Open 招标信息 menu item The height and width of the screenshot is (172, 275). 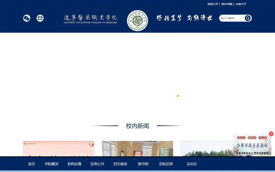tap(166, 164)
